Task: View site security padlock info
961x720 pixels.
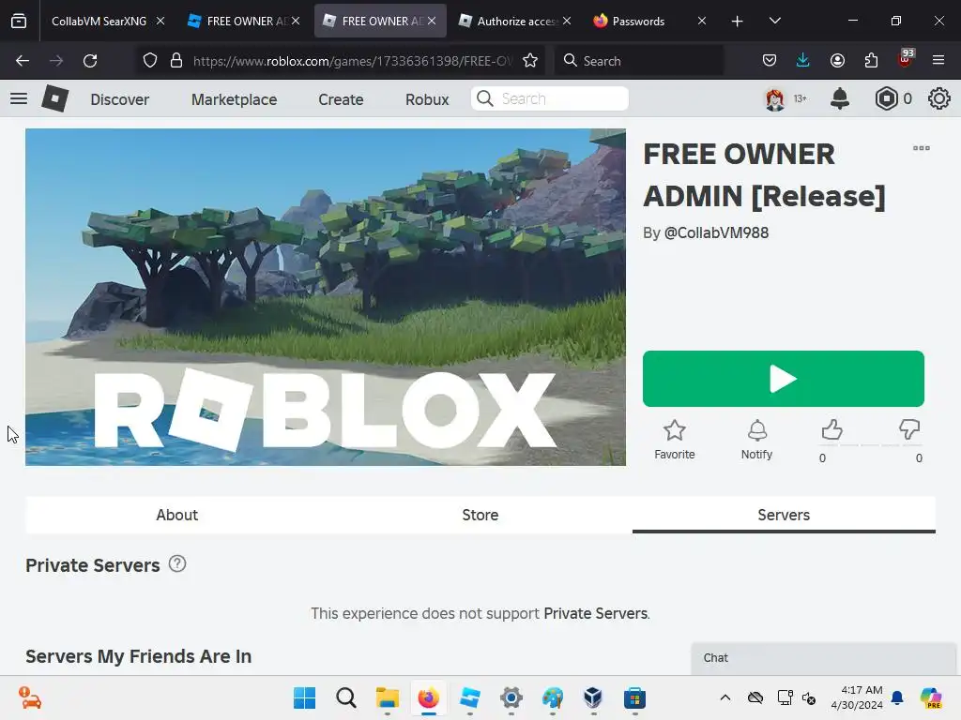Action: [176, 61]
